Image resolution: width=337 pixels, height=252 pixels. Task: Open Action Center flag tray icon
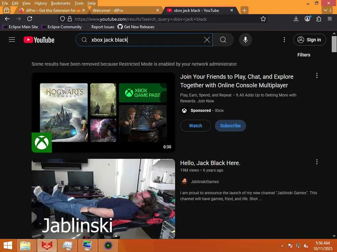(290, 246)
